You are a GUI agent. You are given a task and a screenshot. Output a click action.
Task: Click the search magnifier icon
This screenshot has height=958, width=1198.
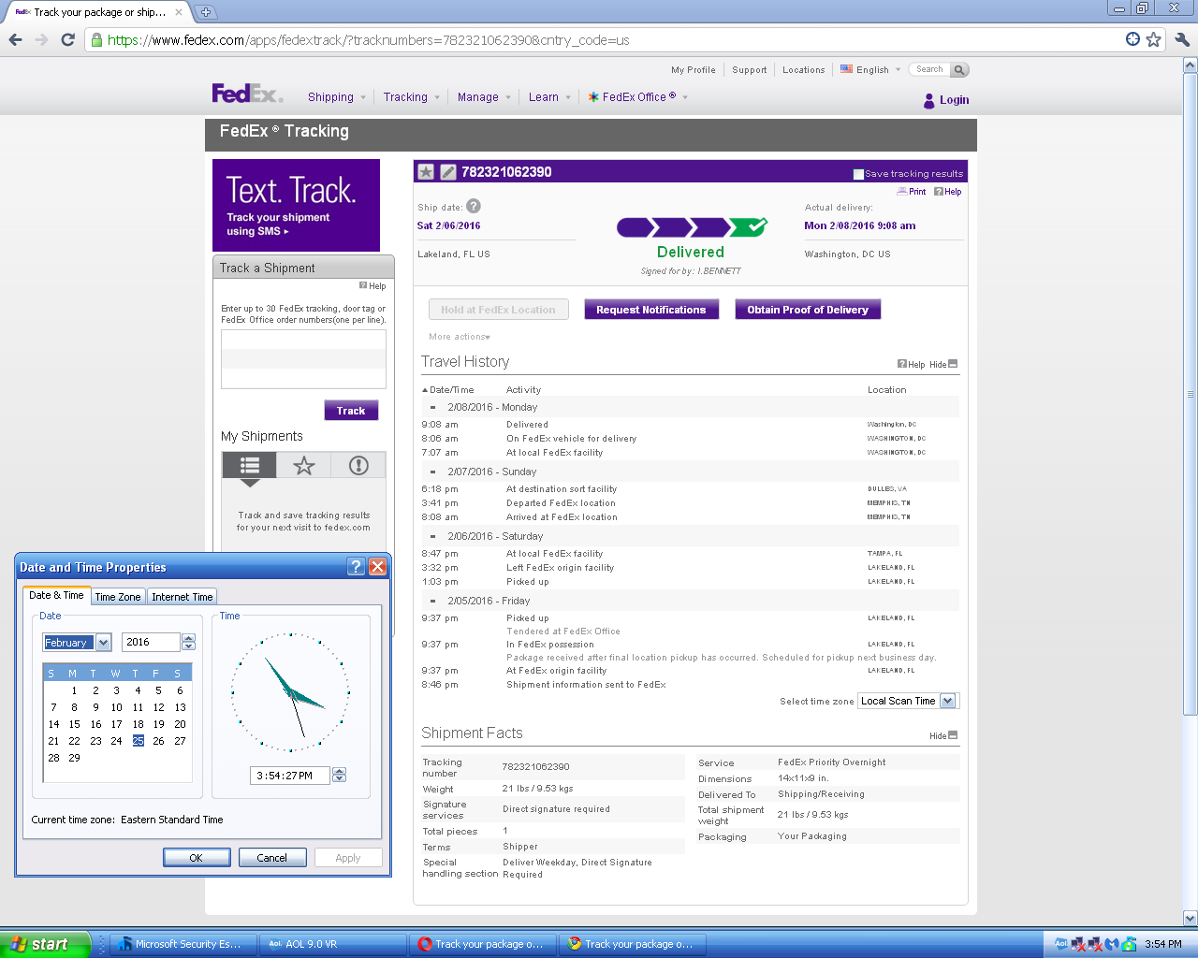point(959,70)
